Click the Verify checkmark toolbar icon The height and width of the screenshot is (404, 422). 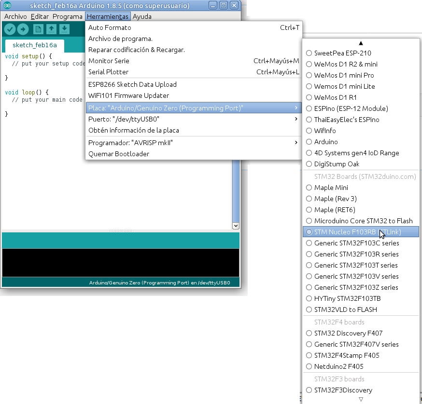(10, 29)
